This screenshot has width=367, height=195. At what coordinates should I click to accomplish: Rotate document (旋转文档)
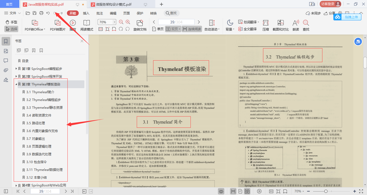(140, 25)
